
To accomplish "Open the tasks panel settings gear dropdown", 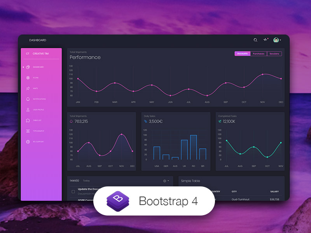I will [x=165, y=181].
